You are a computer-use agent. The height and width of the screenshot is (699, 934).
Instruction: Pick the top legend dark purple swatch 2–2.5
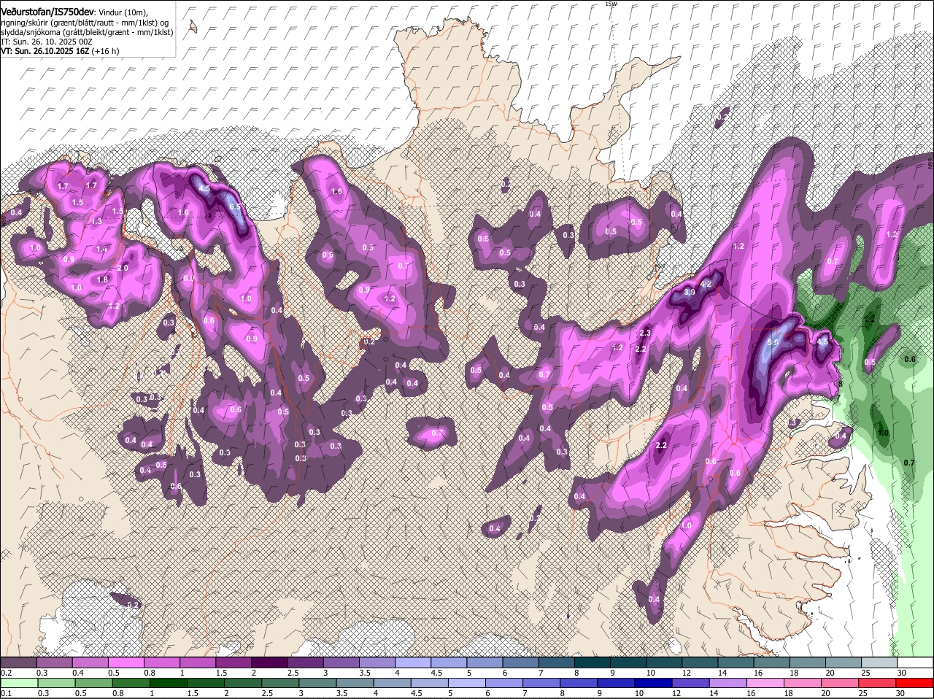point(269,662)
